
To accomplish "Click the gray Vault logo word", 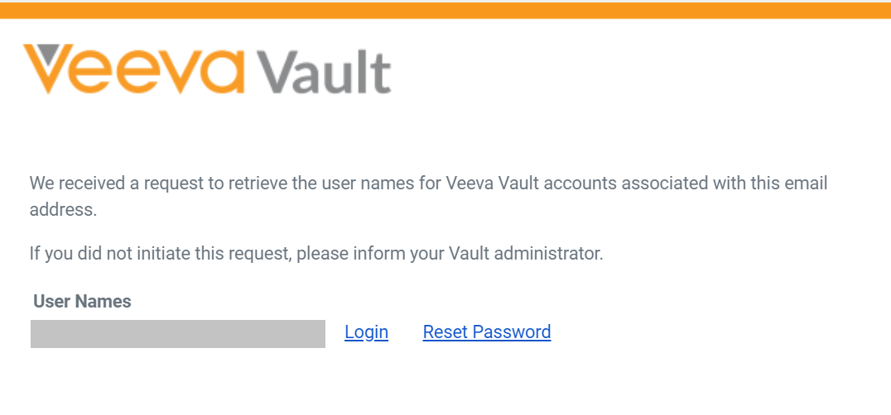I will click(325, 72).
